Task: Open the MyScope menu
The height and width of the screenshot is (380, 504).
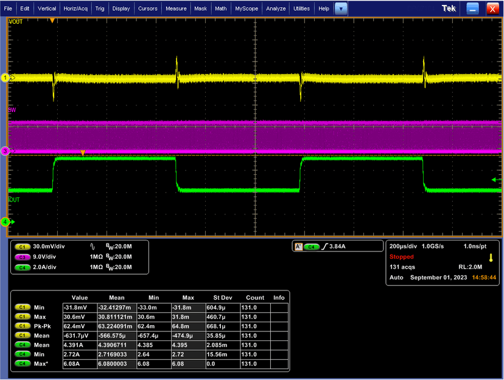Action: click(246, 9)
